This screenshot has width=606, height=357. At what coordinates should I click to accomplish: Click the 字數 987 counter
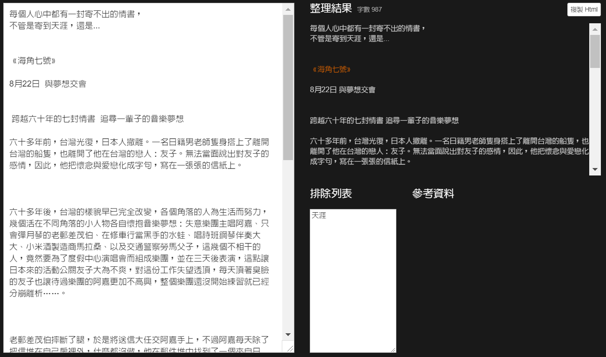[x=369, y=9]
